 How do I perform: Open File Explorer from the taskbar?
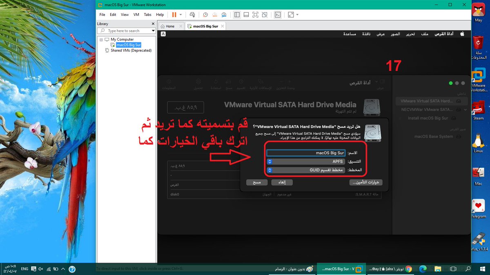tap(438, 269)
